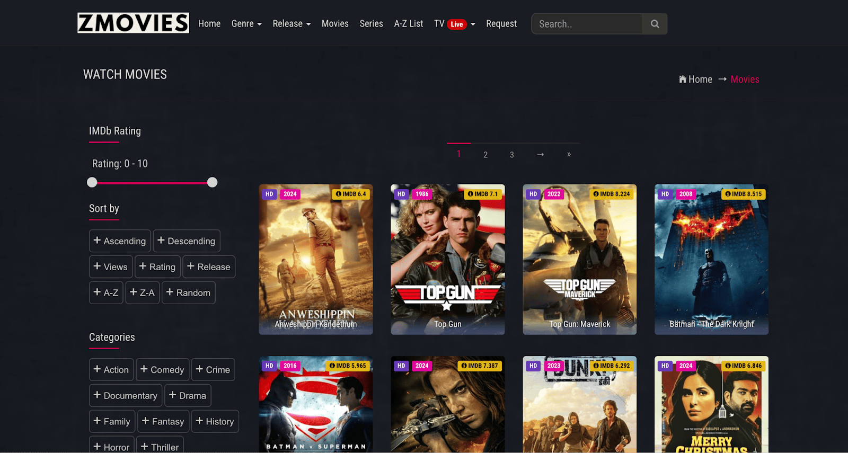The height and width of the screenshot is (453, 848).
Task: Select Z-A sort order
Action: [x=143, y=293]
